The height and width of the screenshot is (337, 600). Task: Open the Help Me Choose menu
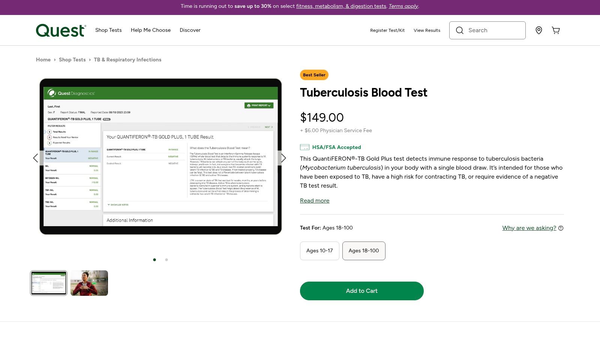pos(151,30)
